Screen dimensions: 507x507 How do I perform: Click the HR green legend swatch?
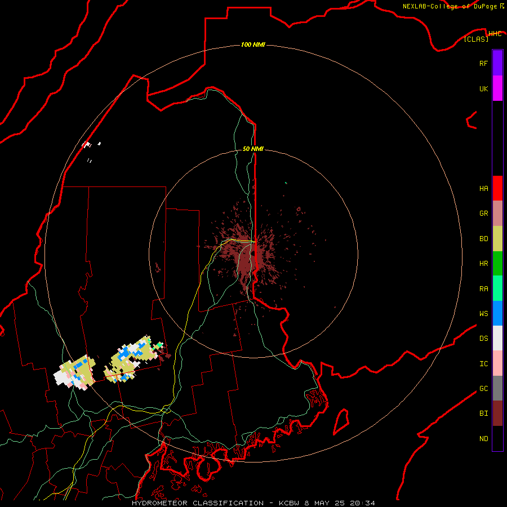[x=497, y=263]
